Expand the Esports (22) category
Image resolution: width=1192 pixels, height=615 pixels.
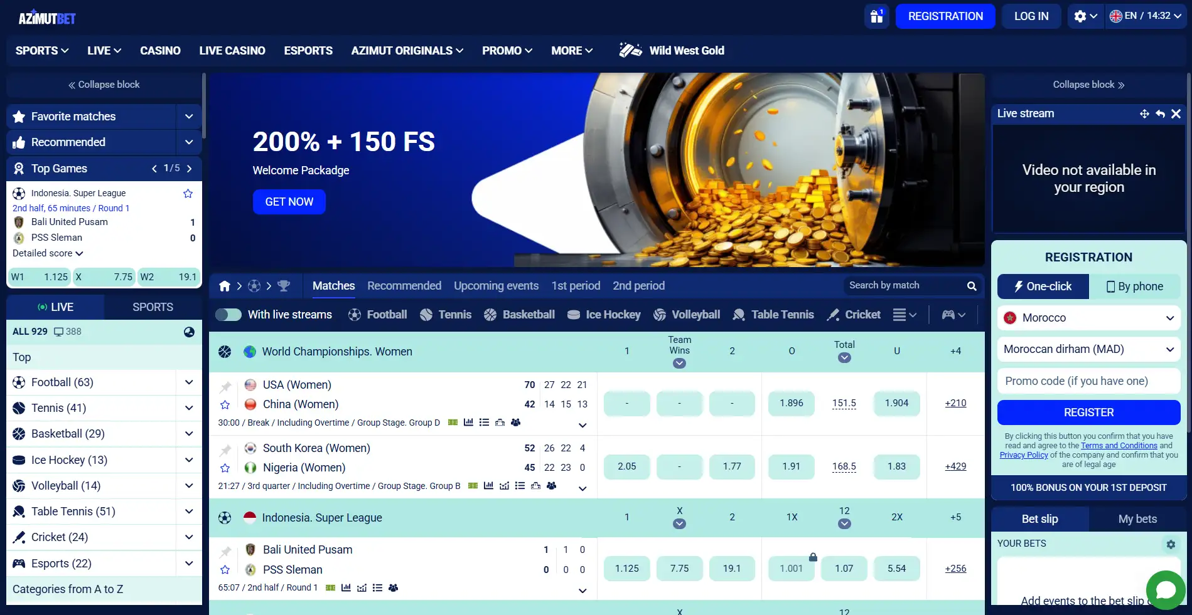tap(189, 563)
